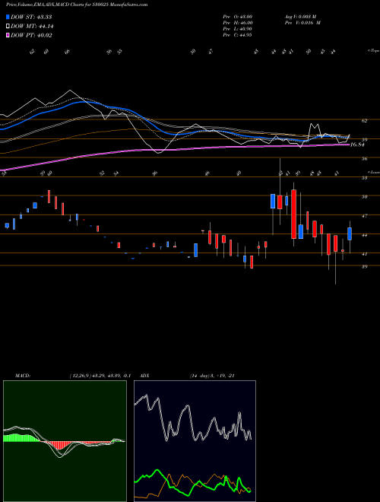Click the '47' price axis label
Viewport: 380px width, 502px height.
point(364,216)
